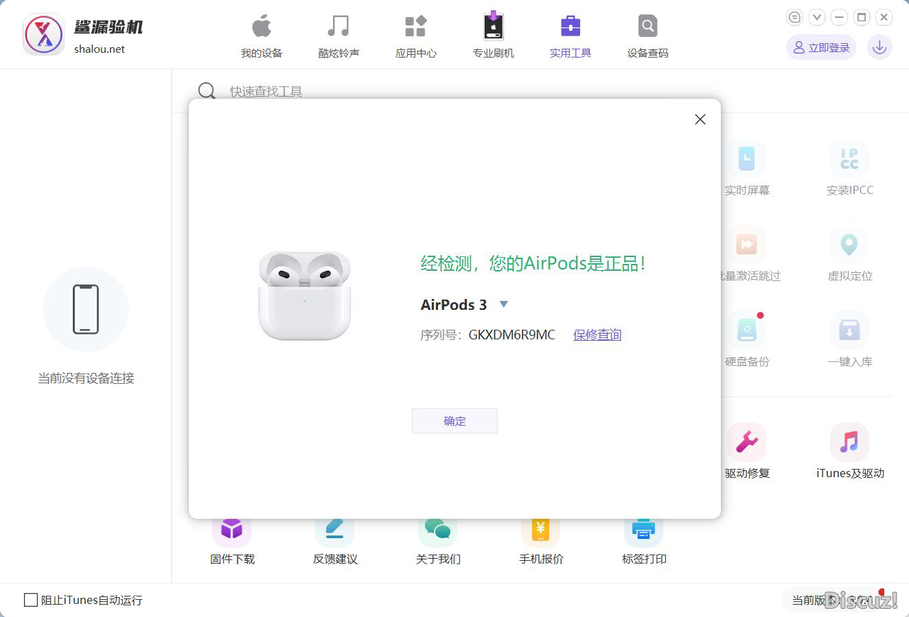Open the iTunes及驱动 tool
This screenshot has width=909, height=617.
tap(850, 451)
